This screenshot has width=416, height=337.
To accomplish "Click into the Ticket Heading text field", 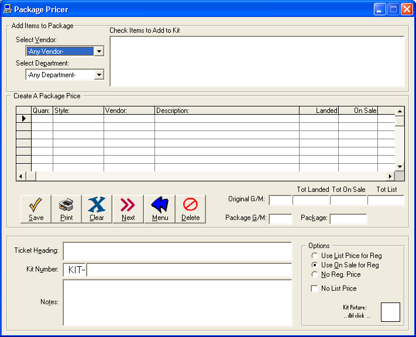I will (177, 251).
